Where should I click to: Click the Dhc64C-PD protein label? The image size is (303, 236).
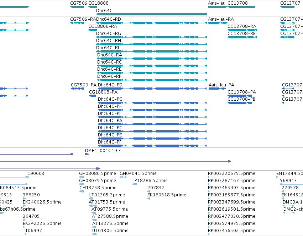coord(110,85)
